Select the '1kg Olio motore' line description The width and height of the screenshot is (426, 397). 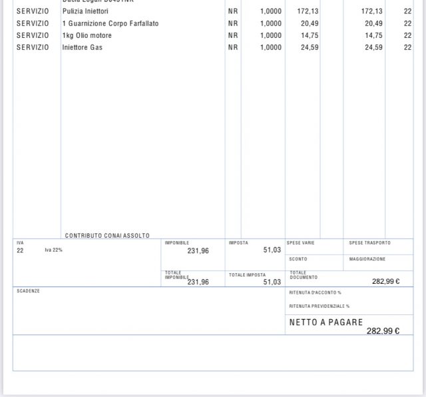pyautogui.click(x=87, y=35)
